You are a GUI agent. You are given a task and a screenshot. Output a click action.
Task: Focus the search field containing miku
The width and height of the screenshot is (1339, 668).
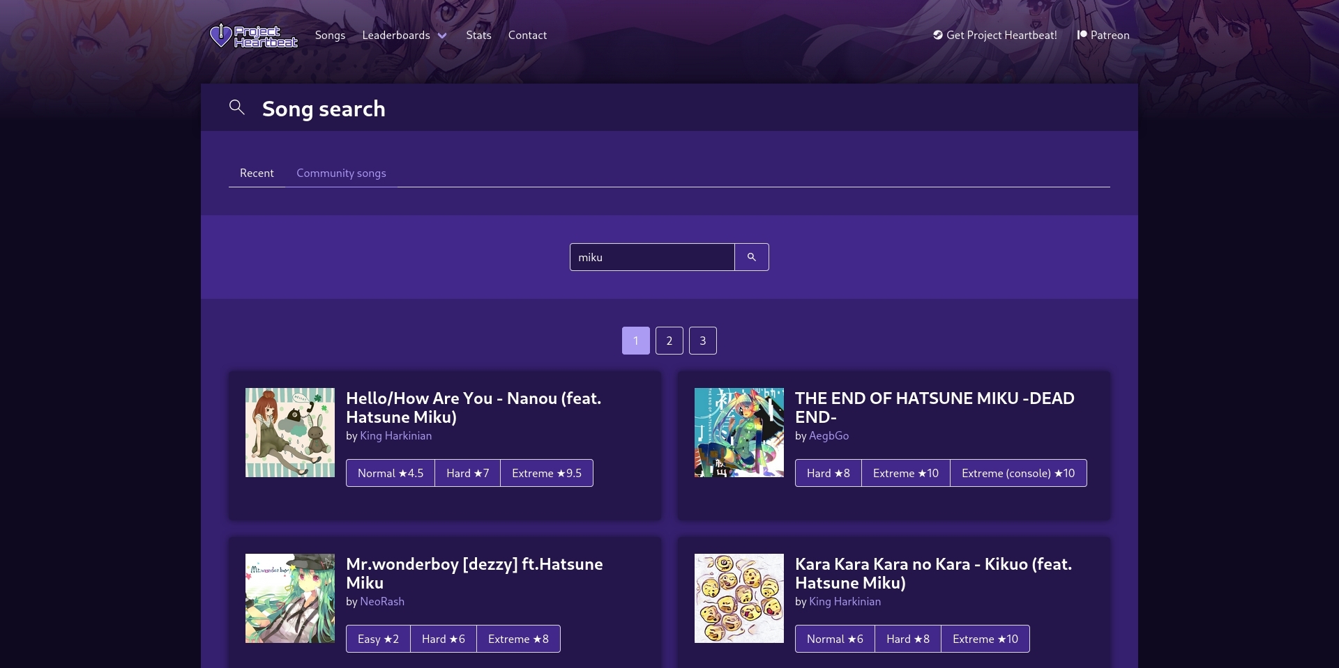coord(652,257)
